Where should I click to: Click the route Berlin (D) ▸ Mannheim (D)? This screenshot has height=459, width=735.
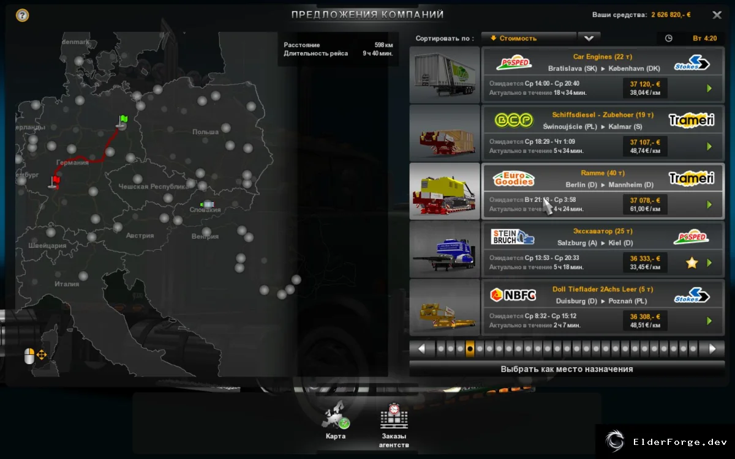[x=609, y=185]
